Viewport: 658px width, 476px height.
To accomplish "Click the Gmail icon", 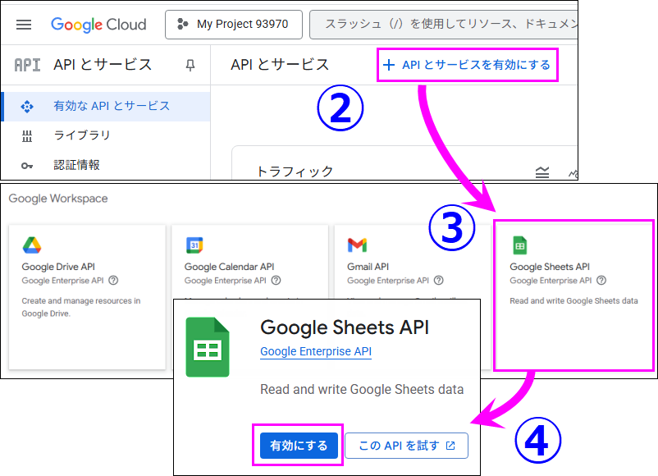I will [x=357, y=245].
